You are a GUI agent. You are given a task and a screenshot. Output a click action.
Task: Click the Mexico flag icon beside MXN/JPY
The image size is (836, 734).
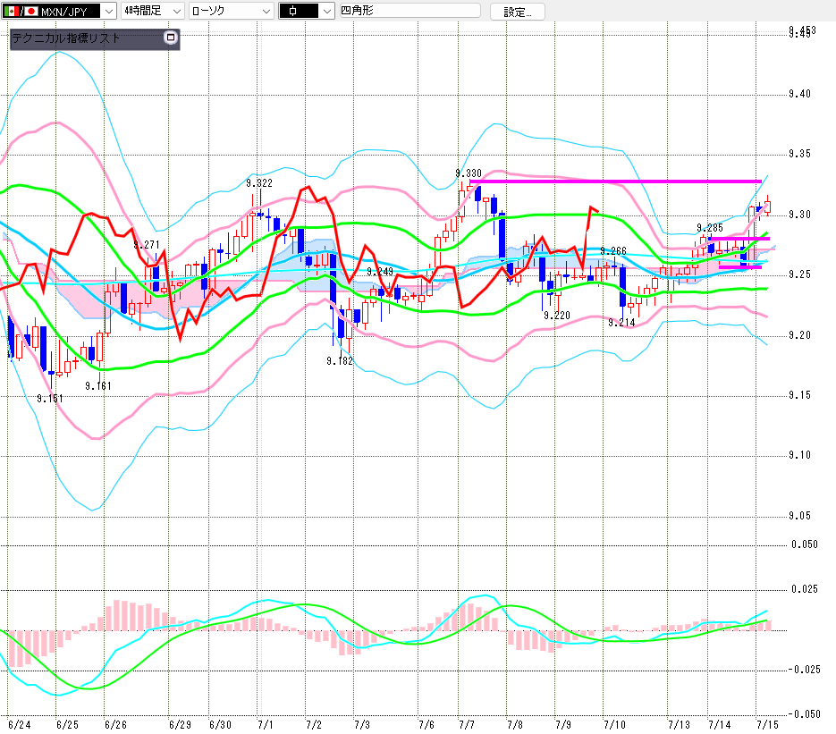click(x=11, y=12)
